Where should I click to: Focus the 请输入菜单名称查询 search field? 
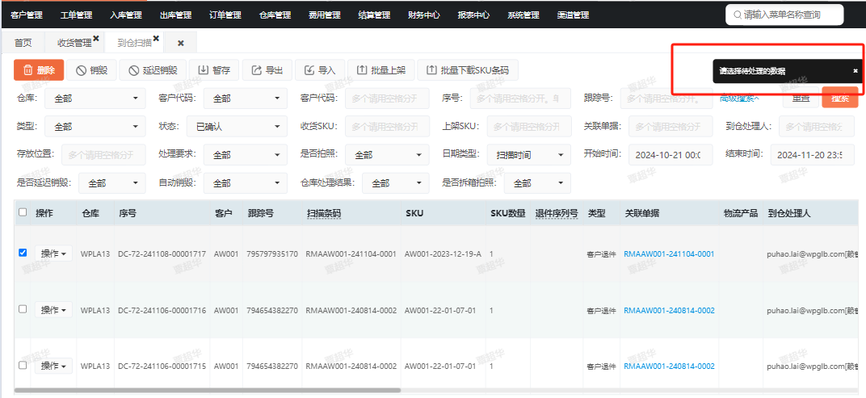(784, 15)
